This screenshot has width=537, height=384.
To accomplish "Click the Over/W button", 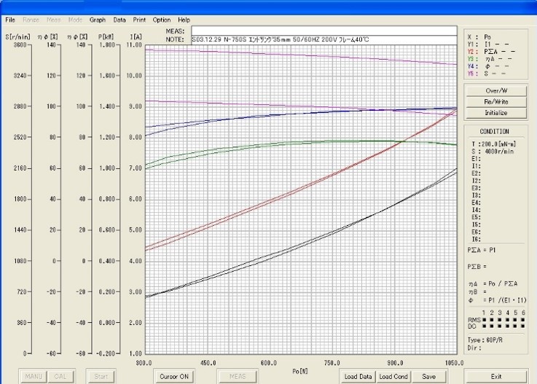I will point(495,90).
